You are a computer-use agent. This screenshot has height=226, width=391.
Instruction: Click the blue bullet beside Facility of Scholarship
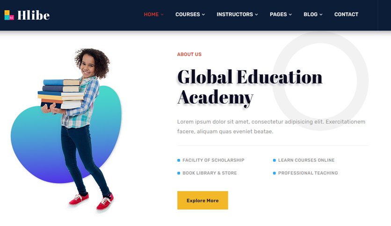click(179, 160)
